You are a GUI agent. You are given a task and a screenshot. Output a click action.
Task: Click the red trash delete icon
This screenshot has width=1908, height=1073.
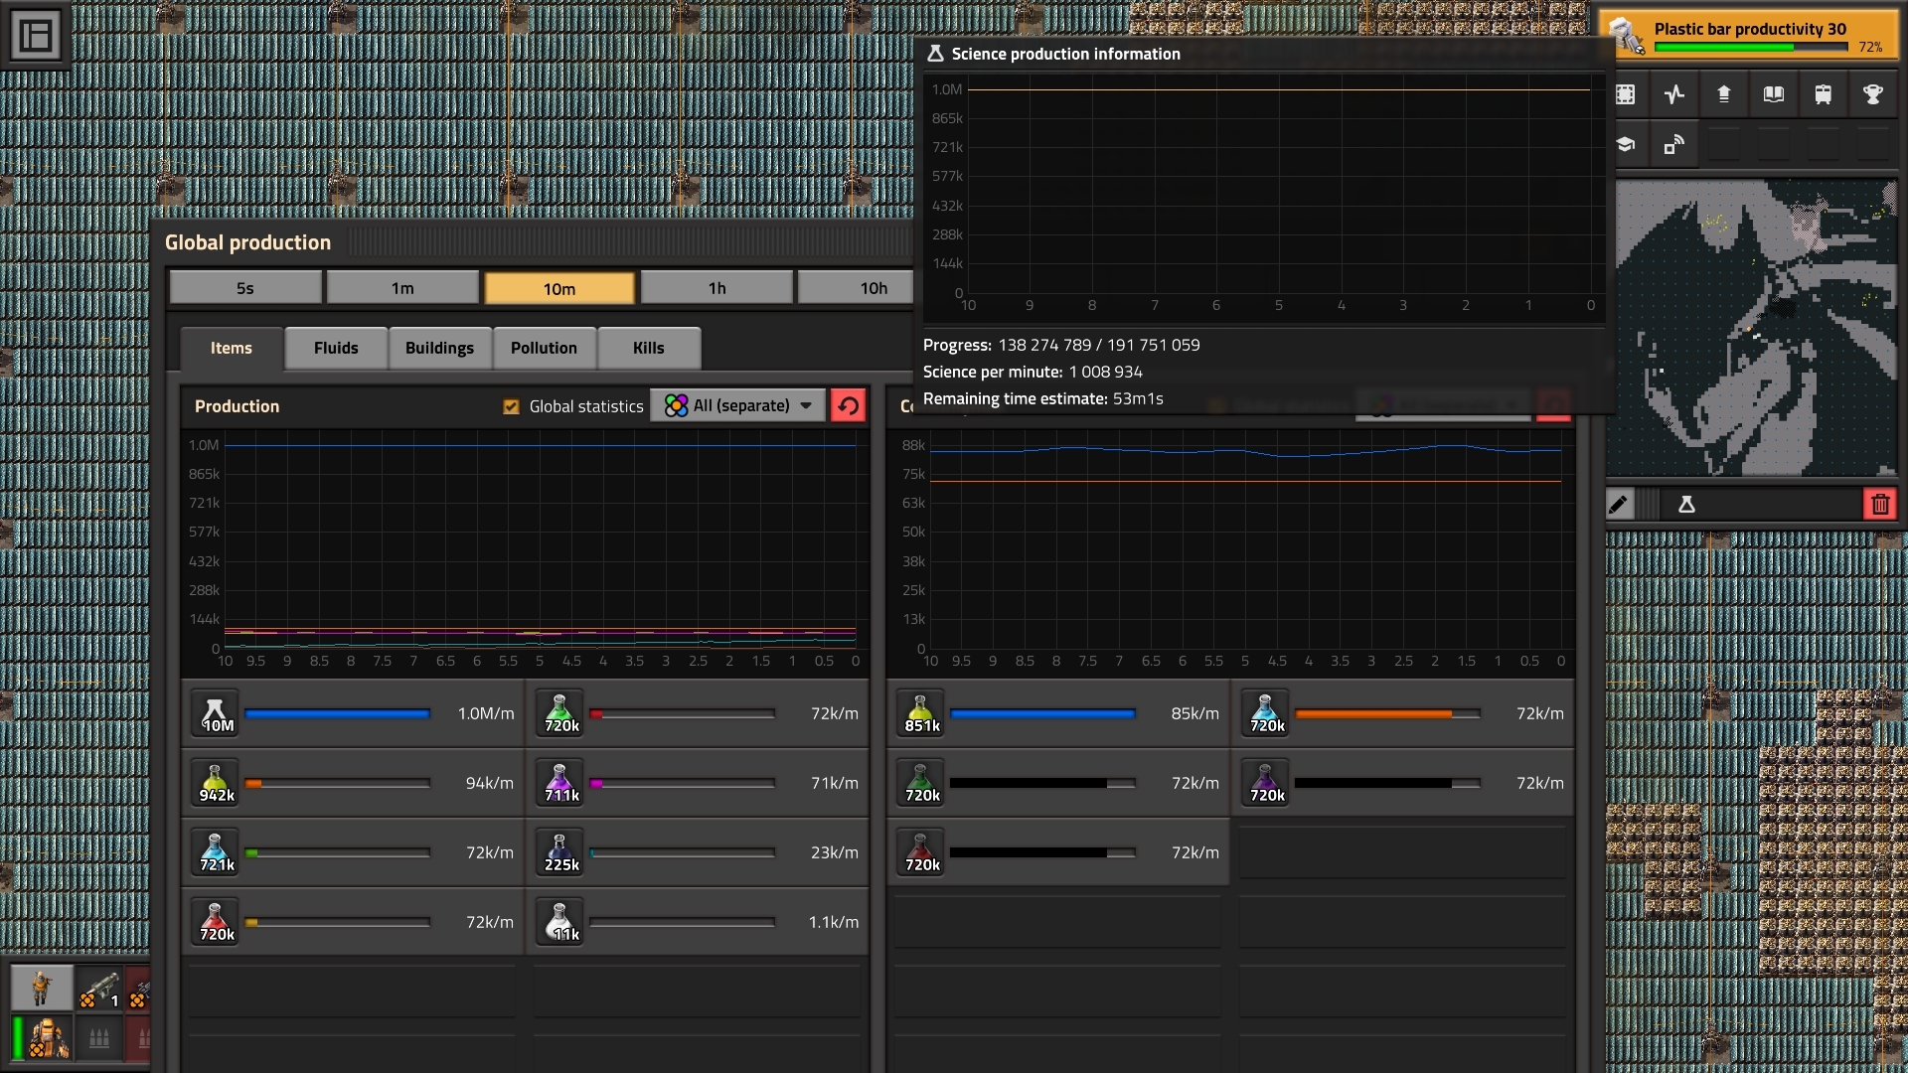tap(1880, 505)
